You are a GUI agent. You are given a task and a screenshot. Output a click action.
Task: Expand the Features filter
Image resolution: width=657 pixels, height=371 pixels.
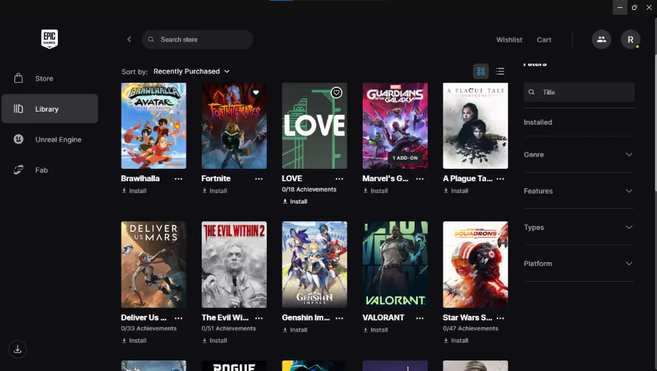pyautogui.click(x=579, y=191)
